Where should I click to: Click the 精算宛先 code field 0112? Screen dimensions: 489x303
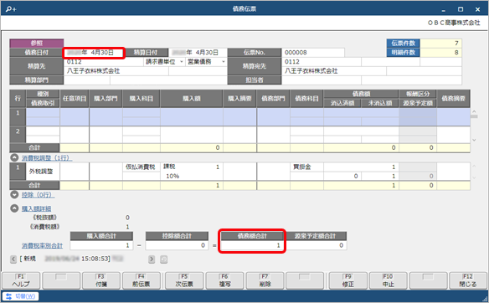322,62
